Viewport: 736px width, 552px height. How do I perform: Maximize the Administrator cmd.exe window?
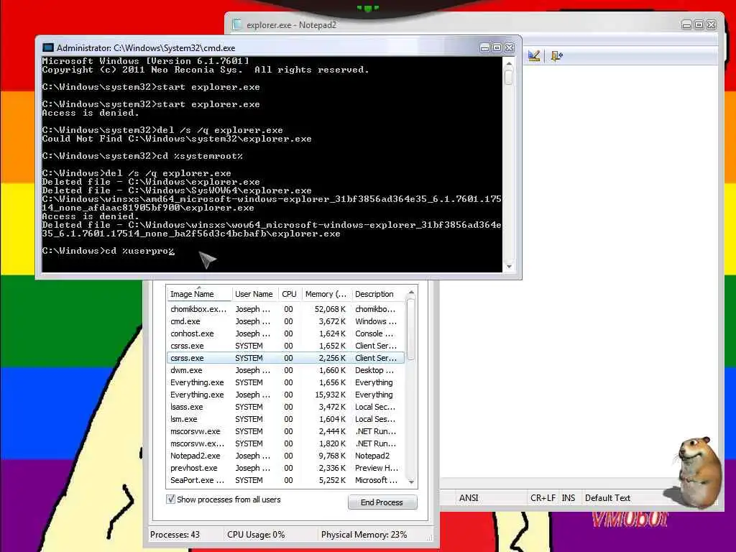(497, 48)
